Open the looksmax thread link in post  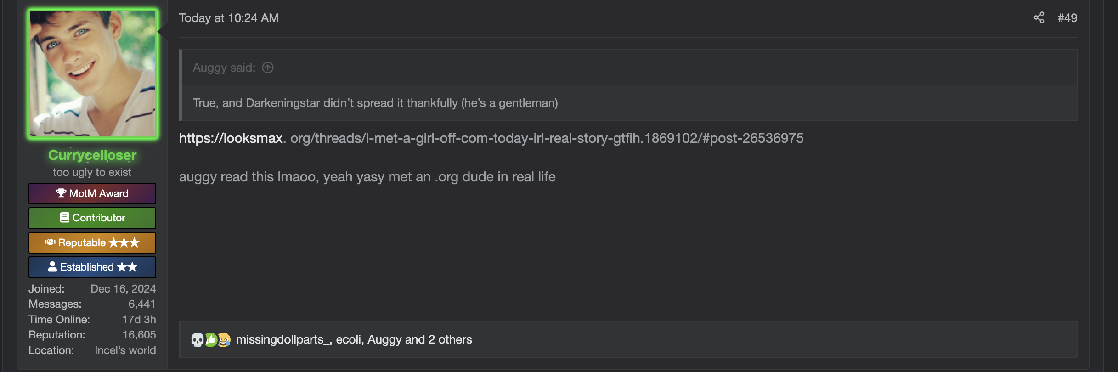click(491, 138)
